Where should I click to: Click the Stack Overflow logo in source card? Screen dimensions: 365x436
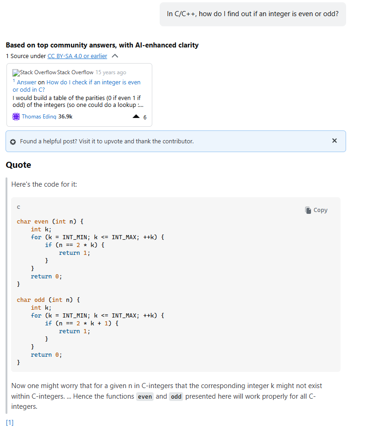pyautogui.click(x=16, y=72)
